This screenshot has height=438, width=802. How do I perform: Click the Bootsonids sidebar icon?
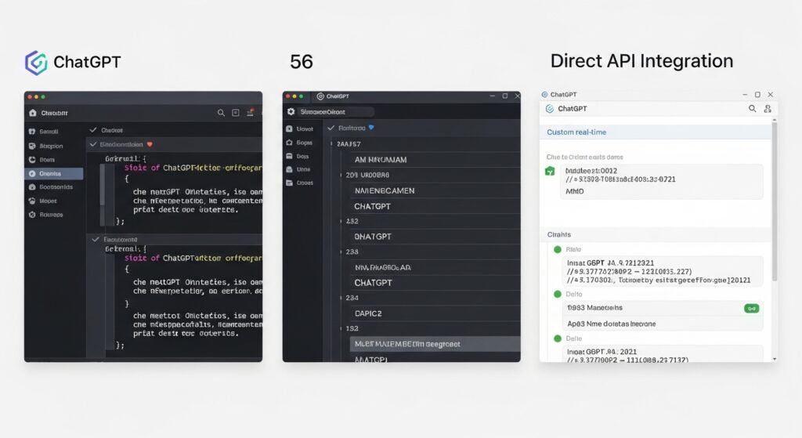(x=32, y=187)
